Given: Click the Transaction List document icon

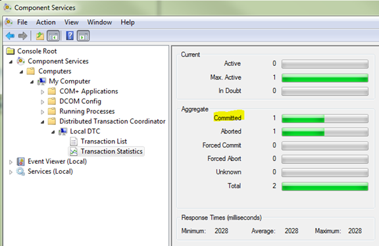Looking at the screenshot, I should 74,141.
